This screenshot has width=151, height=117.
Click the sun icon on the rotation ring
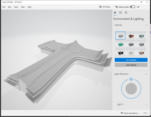[131, 79]
